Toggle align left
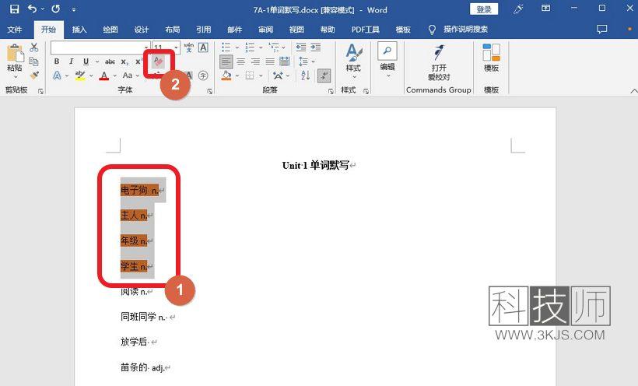 [226, 61]
